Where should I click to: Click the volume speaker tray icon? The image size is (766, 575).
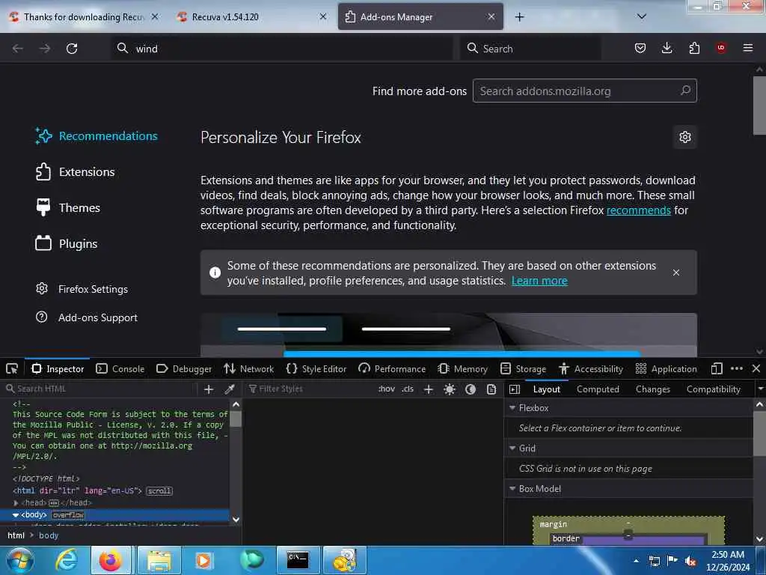click(690, 562)
